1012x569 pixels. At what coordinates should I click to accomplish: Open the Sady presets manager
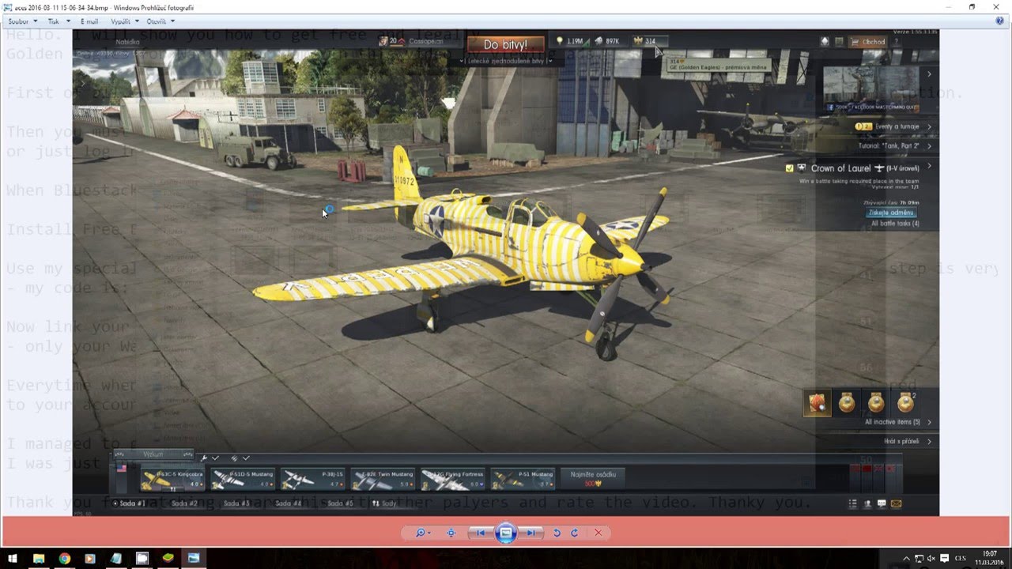pyautogui.click(x=385, y=503)
